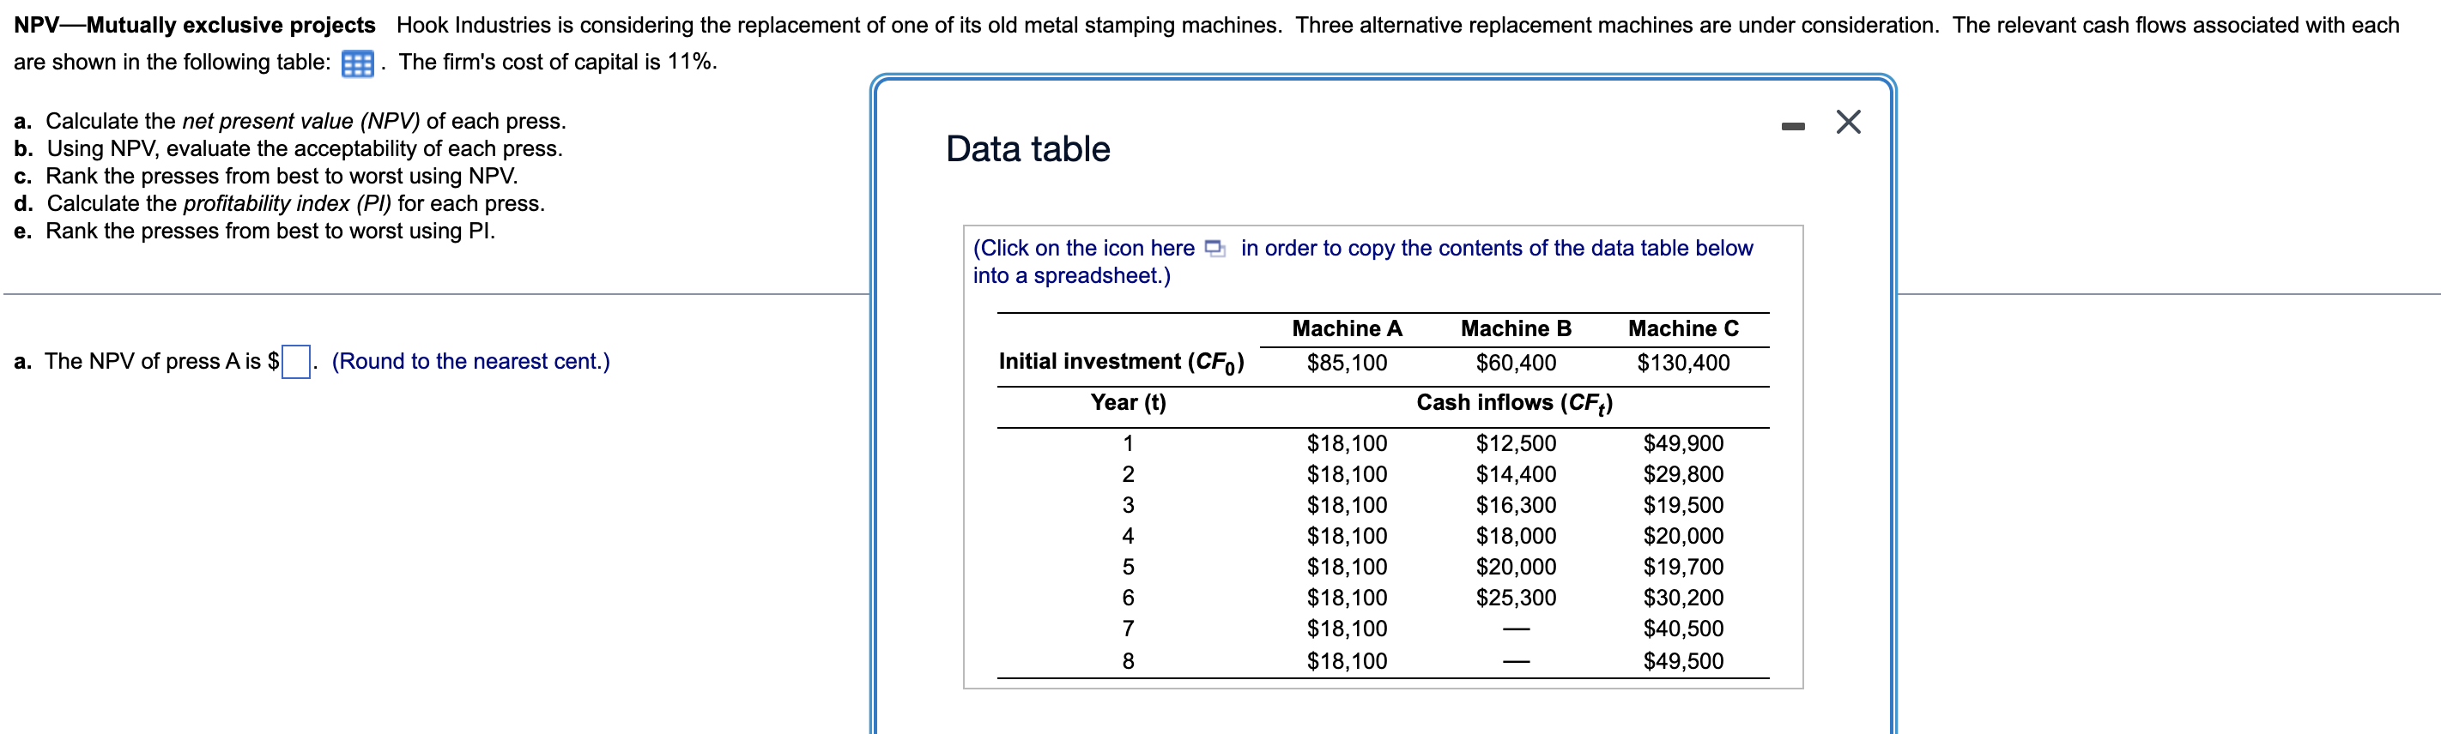Viewport: 2441px width, 734px height.
Task: Select the Machine B column header
Action: tap(1515, 328)
